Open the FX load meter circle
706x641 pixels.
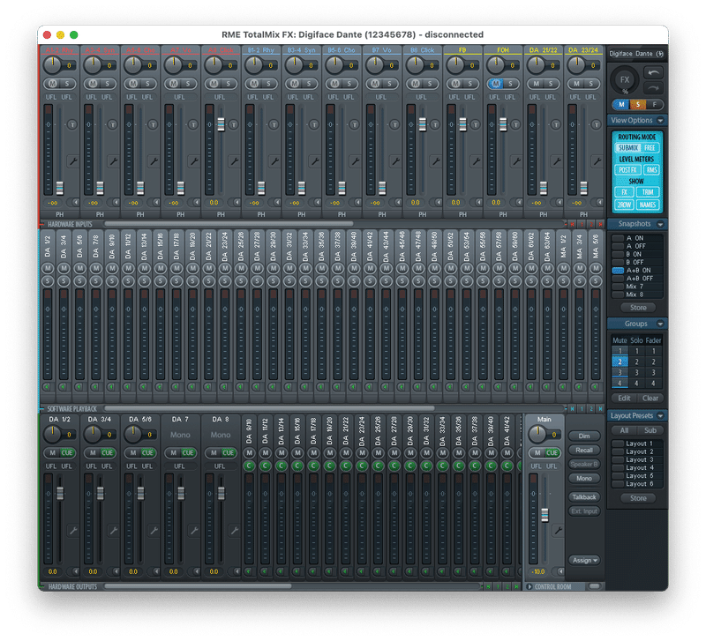coord(625,79)
